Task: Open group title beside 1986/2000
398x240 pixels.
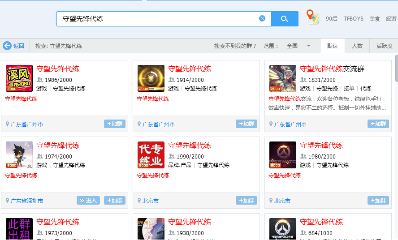Action: [58, 69]
